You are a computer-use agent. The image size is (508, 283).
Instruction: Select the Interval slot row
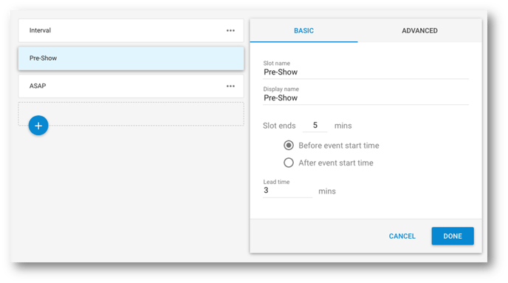pos(131,30)
